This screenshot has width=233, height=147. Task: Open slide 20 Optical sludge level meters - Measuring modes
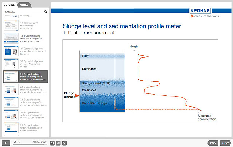click(x=25, y=64)
